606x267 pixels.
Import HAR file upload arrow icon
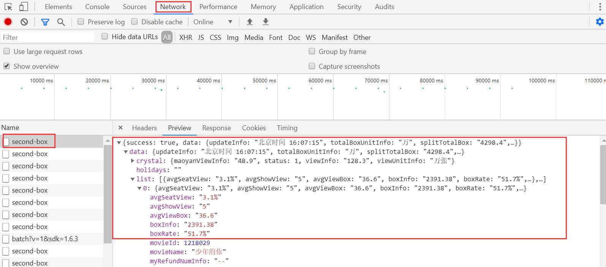coord(250,22)
